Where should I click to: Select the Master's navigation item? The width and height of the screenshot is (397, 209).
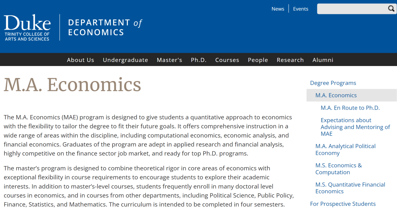pos(169,60)
